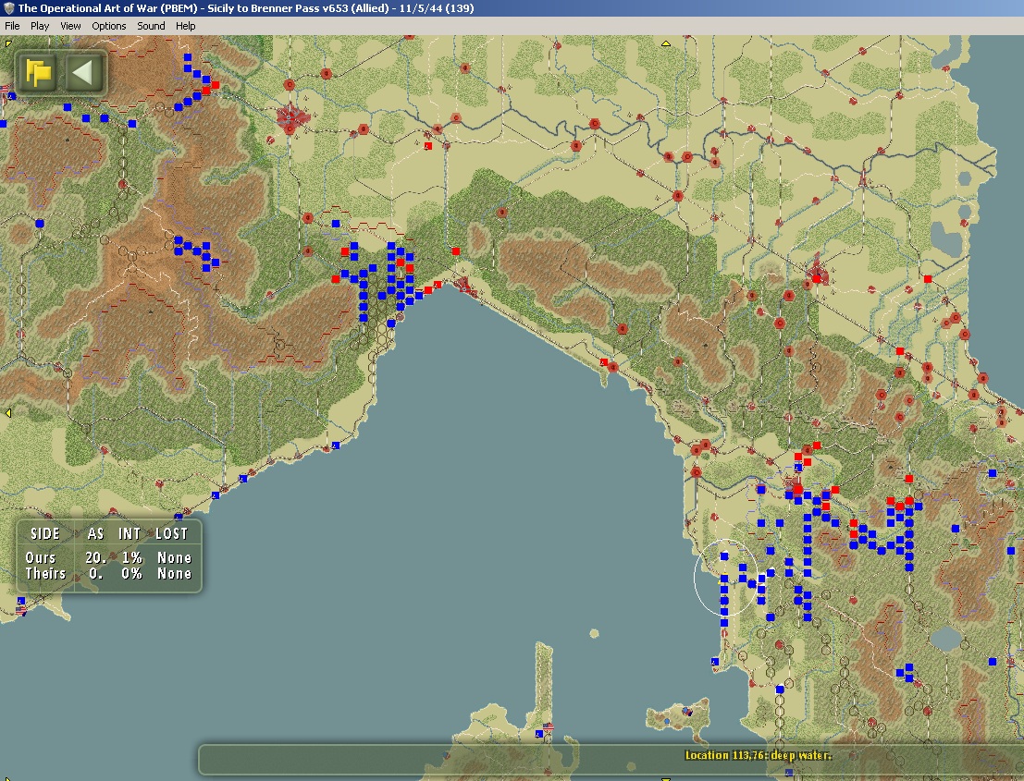Viewport: 1024px width, 781px height.
Task: Select the US flag marker on Corsica's cape
Action: pos(548,726)
